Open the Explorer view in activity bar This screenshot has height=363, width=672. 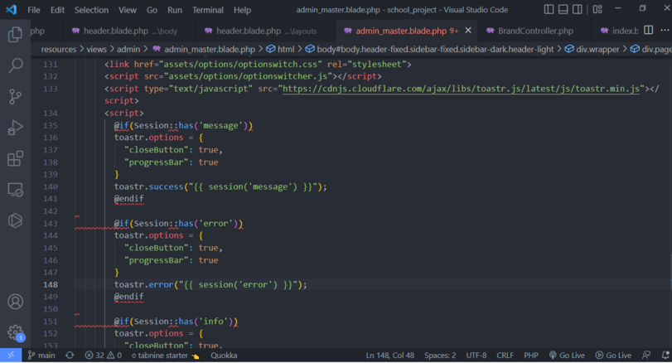[15, 34]
